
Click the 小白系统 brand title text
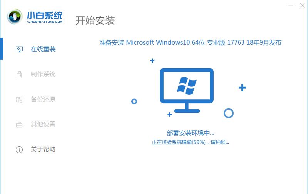[45, 15]
